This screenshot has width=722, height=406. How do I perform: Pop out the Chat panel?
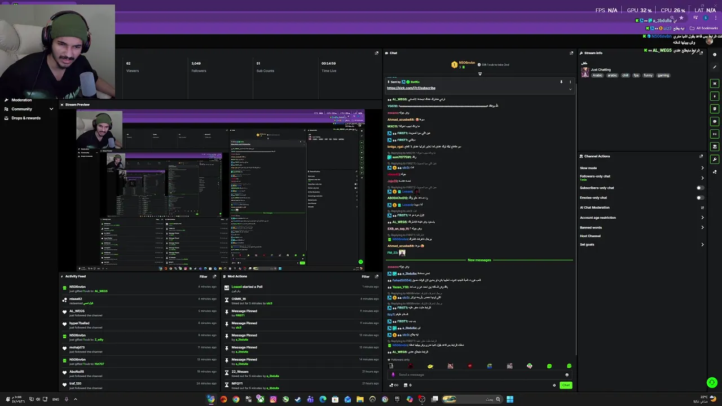(x=571, y=53)
